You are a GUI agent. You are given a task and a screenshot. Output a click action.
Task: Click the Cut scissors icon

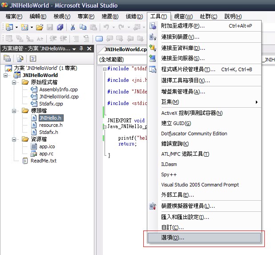[73, 27]
